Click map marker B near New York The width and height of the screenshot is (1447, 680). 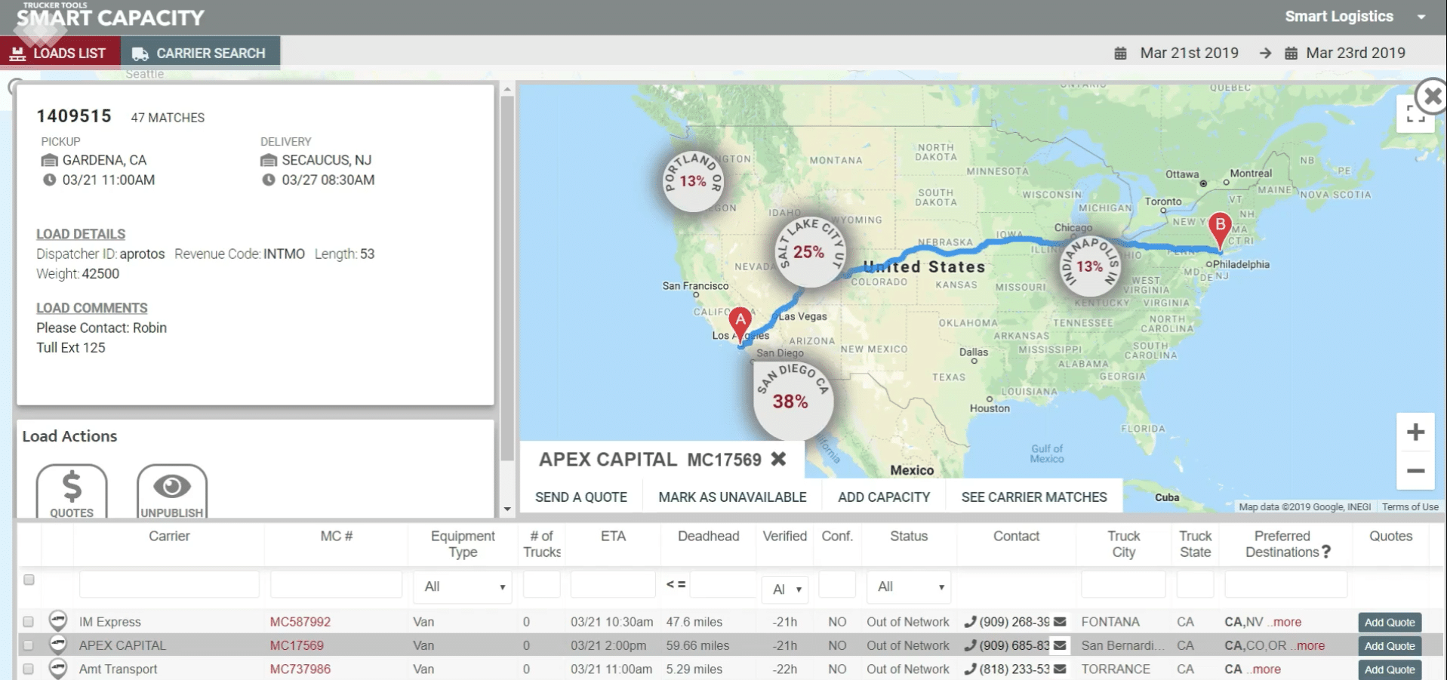click(1220, 231)
